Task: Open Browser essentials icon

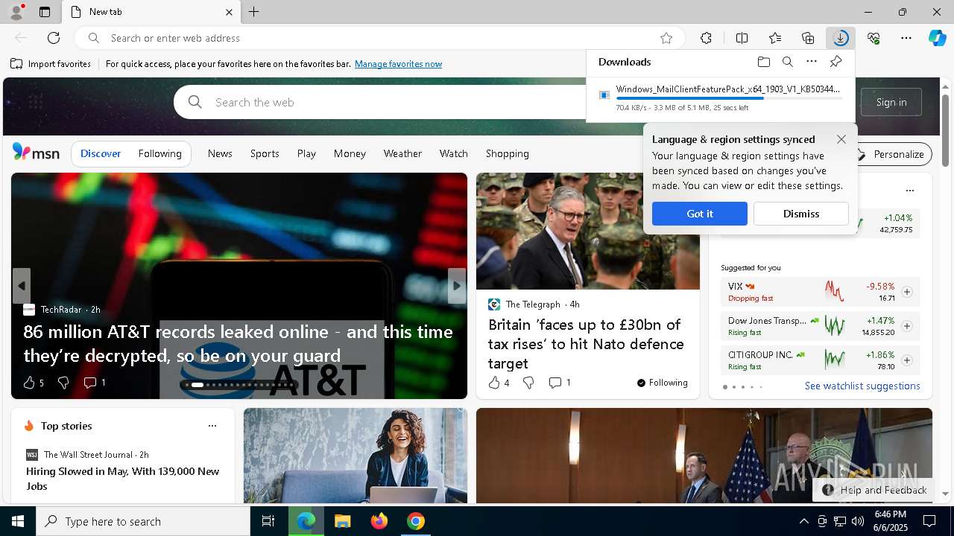Action: click(874, 38)
